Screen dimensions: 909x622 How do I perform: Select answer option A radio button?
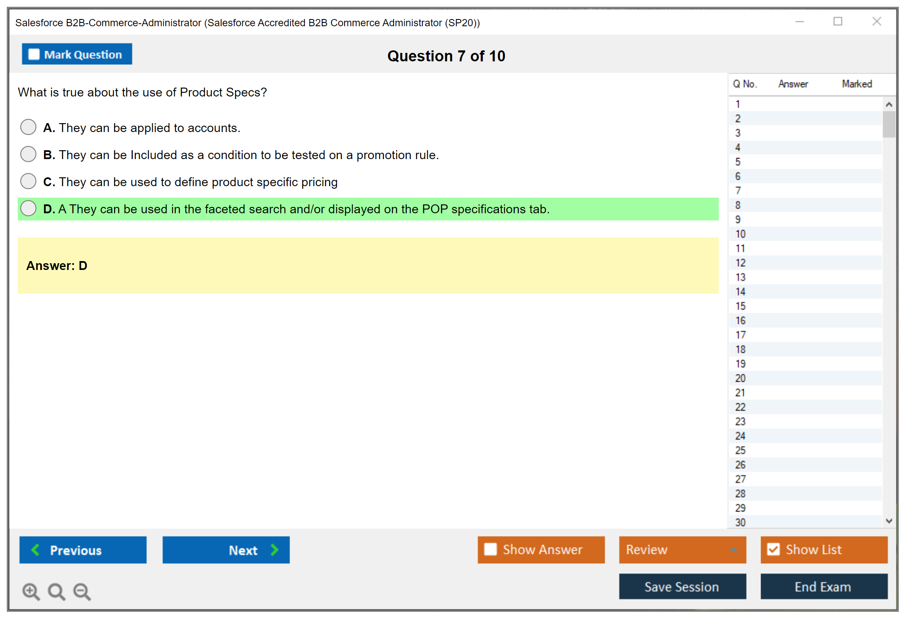28,127
